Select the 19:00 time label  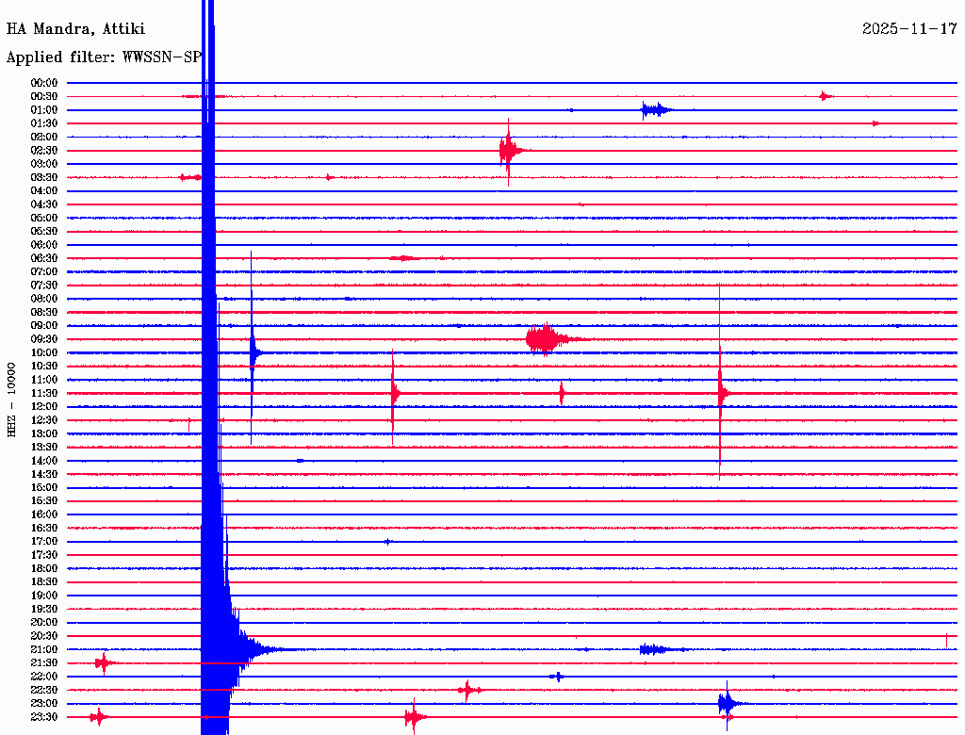pos(44,596)
